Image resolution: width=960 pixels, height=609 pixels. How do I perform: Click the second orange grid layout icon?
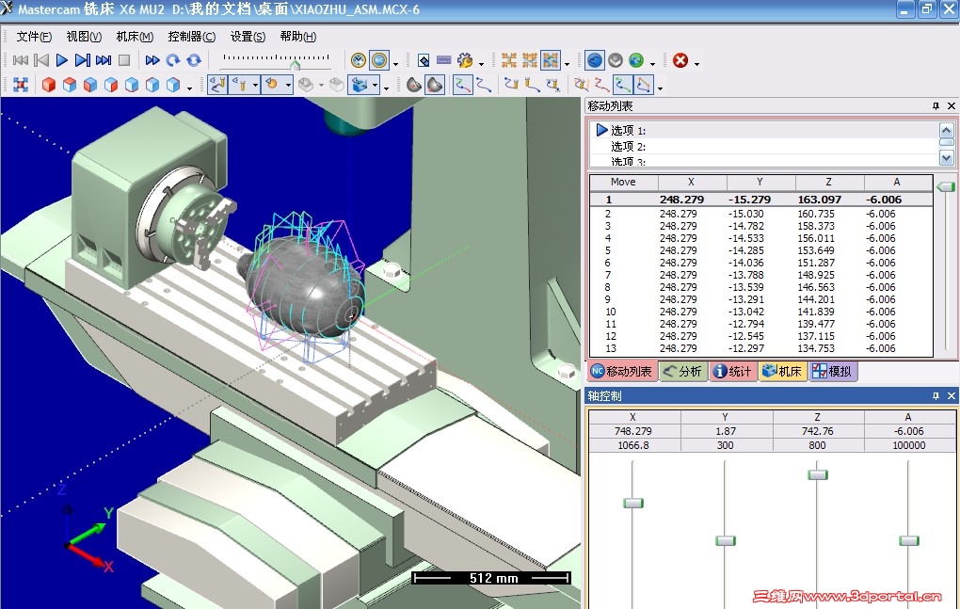[x=530, y=60]
